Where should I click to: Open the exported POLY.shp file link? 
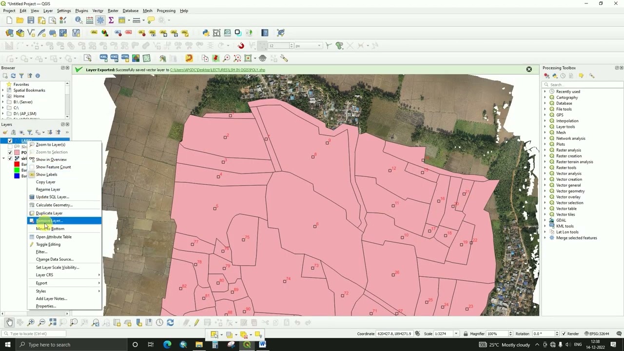(217, 70)
